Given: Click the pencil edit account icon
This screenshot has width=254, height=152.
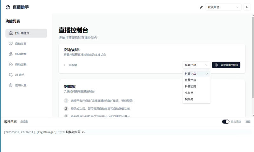Looking at the screenshot, I should click(x=201, y=7).
